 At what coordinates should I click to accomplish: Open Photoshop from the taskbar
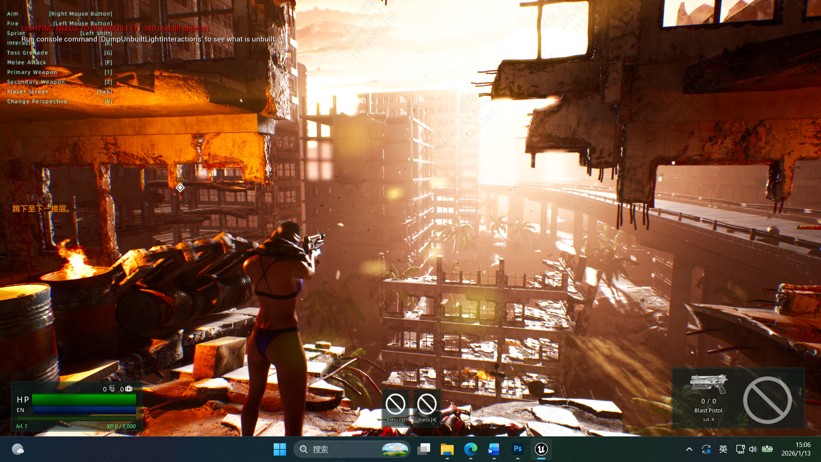tap(517, 450)
